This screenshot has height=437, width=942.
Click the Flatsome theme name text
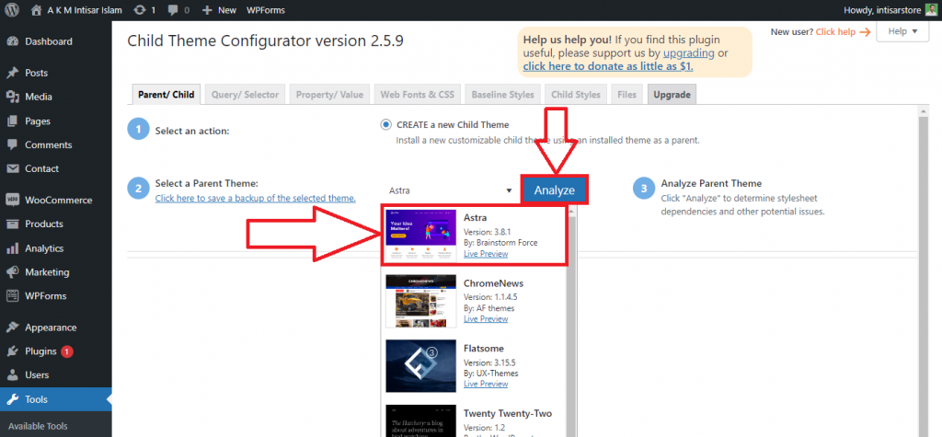tap(484, 348)
